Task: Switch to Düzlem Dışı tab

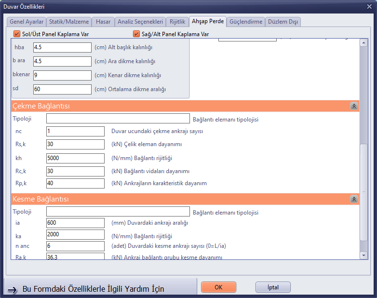Action: (x=283, y=22)
